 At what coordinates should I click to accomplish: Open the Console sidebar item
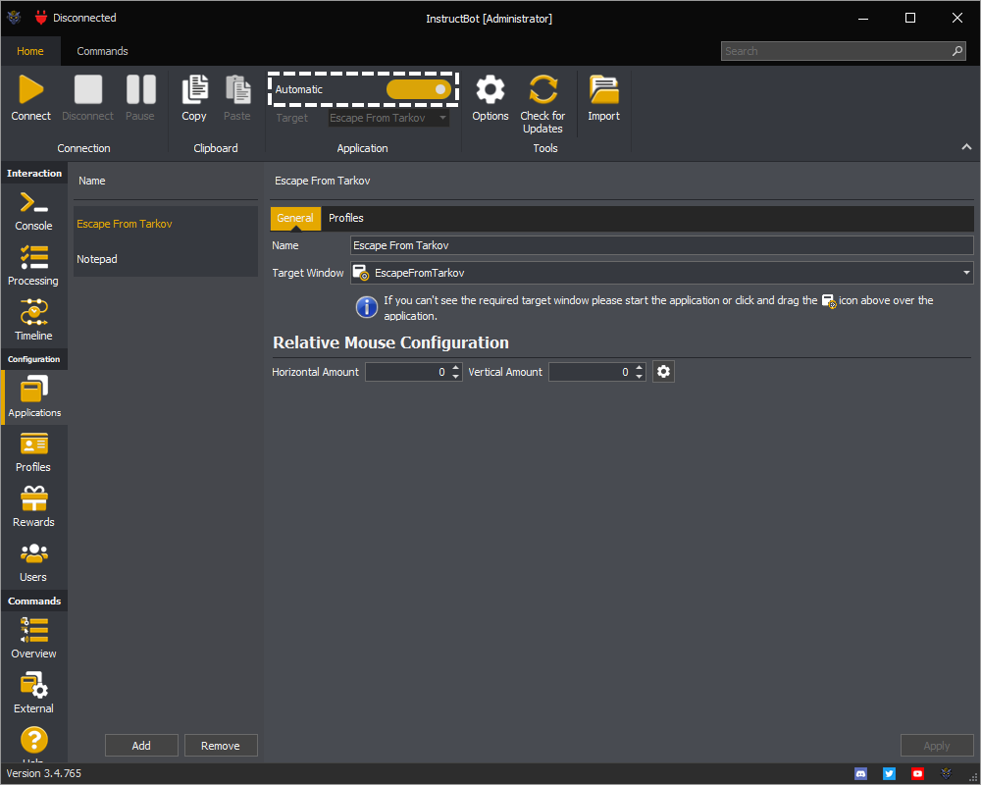coord(33,212)
